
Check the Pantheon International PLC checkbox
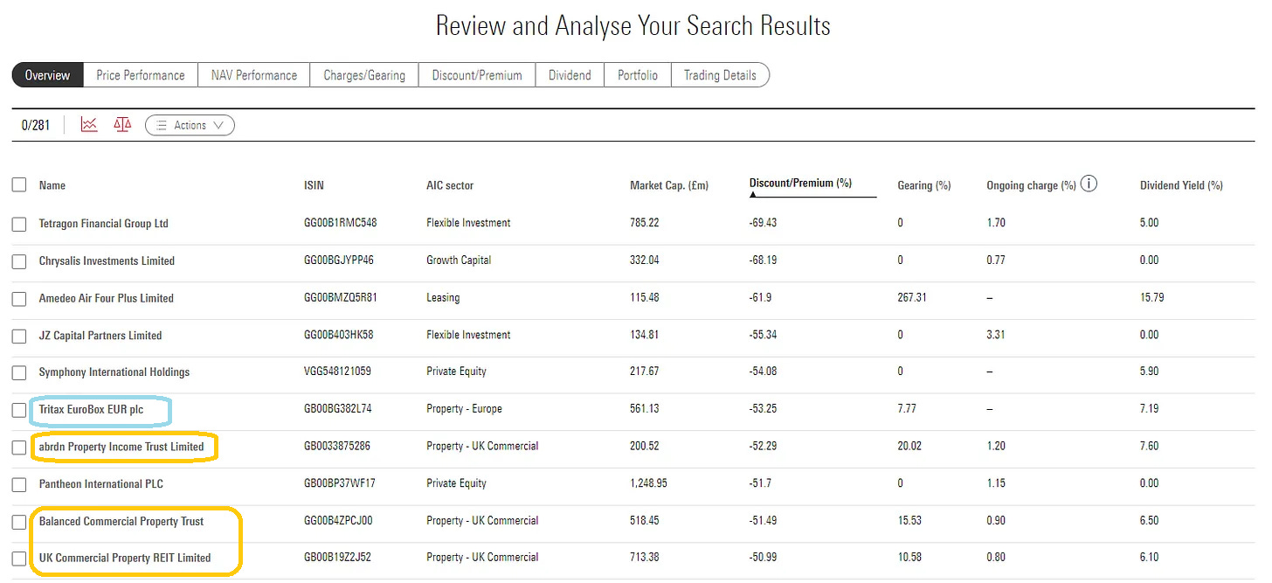(19, 484)
